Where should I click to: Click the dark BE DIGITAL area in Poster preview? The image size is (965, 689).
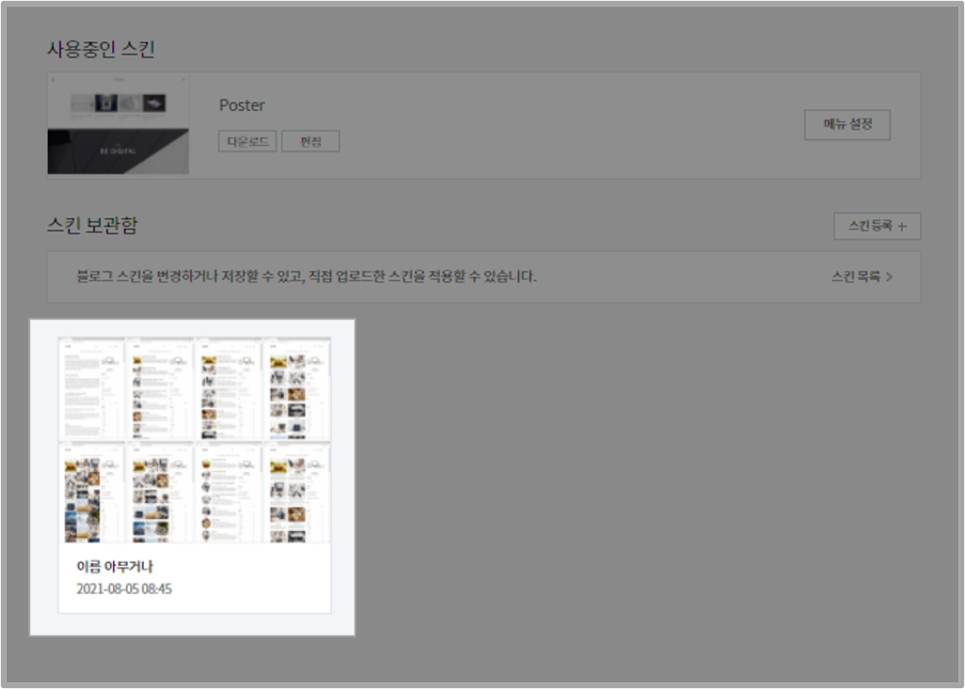pos(118,150)
